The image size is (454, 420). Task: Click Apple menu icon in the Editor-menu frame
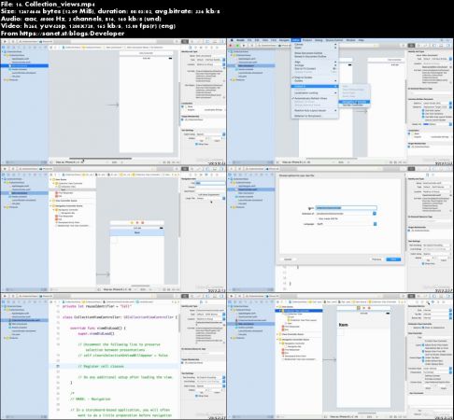[x=232, y=40]
